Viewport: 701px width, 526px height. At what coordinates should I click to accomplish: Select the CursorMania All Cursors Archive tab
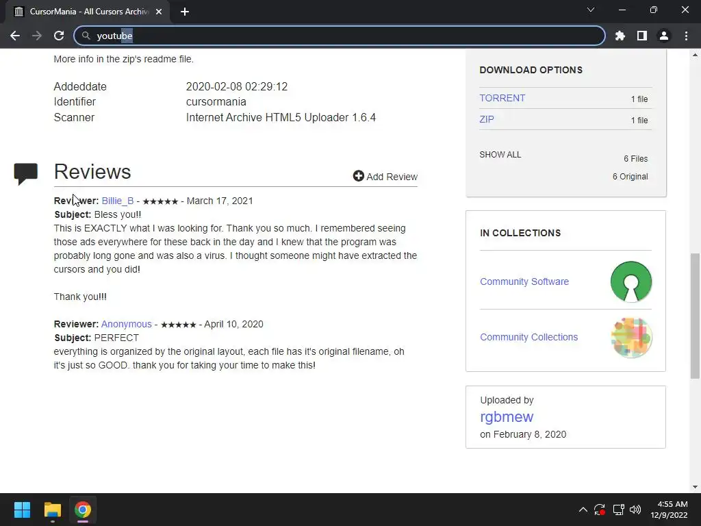(88, 12)
